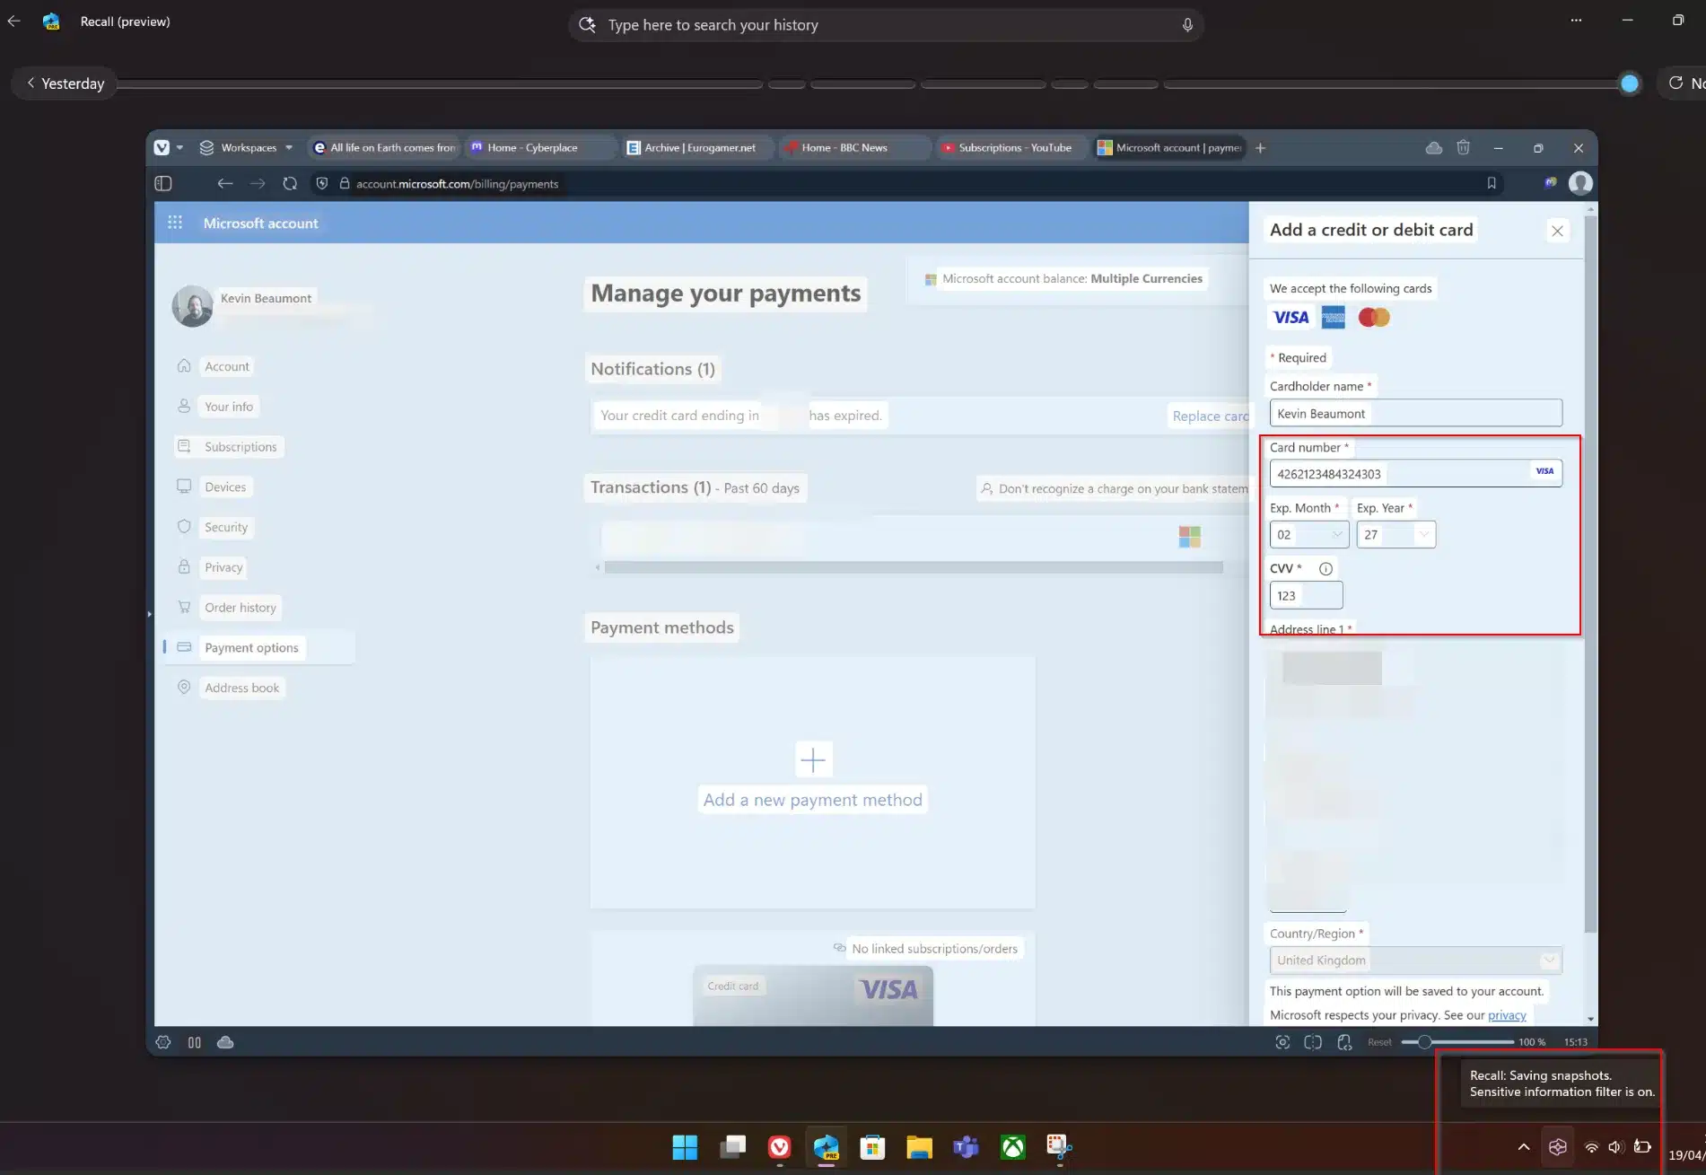Click the Replace card link
Viewport: 1706px width, 1175px height.
pyautogui.click(x=1210, y=417)
